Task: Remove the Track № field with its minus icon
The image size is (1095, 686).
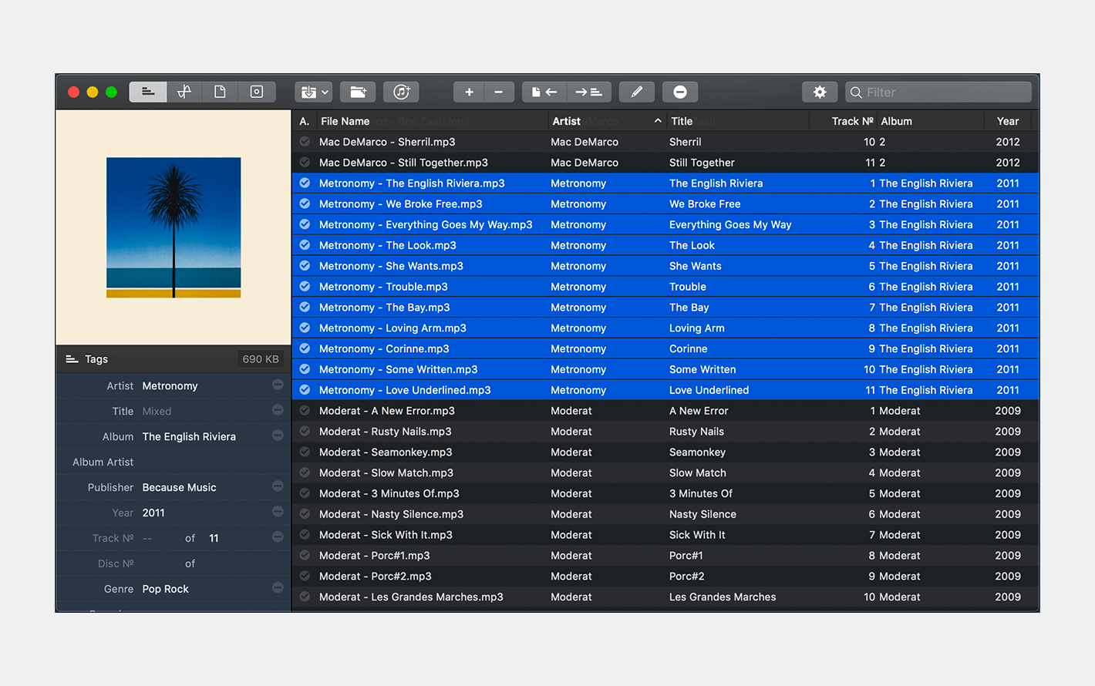Action: coord(278,537)
